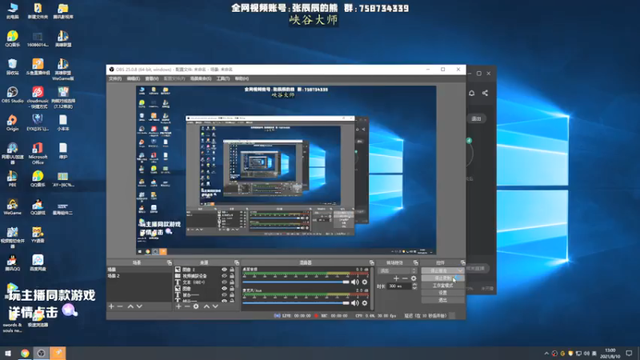Toggle lock on the fifth source row
The image size is (640, 360).
click(x=232, y=294)
